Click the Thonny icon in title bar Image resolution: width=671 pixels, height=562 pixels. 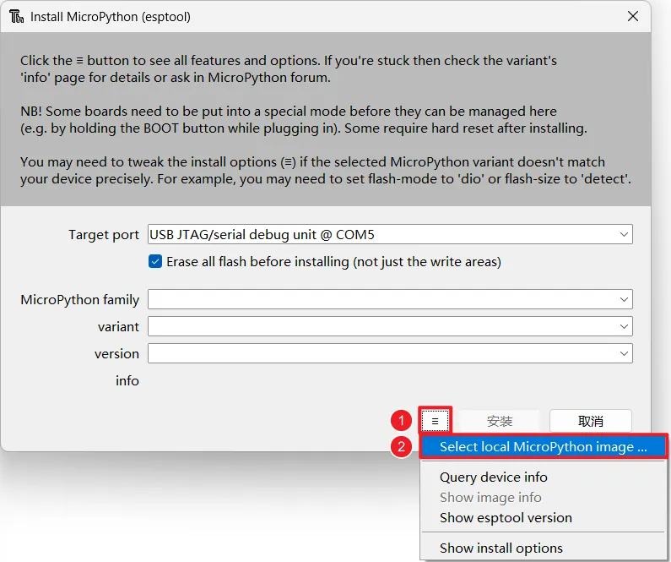pos(16,16)
